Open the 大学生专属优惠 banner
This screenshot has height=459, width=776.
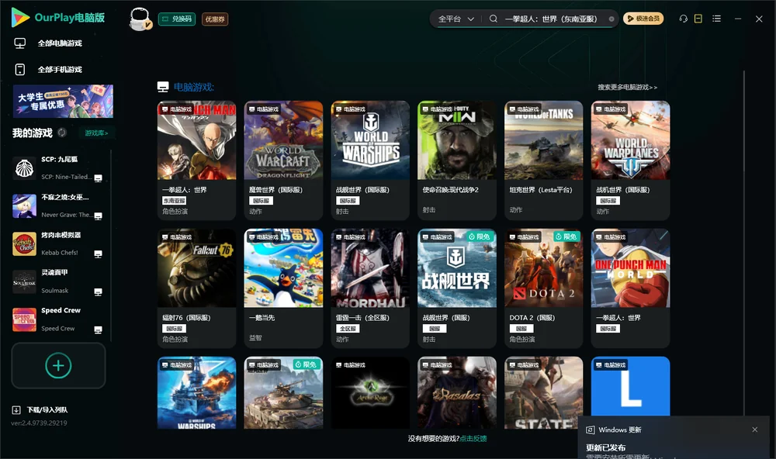pos(63,101)
